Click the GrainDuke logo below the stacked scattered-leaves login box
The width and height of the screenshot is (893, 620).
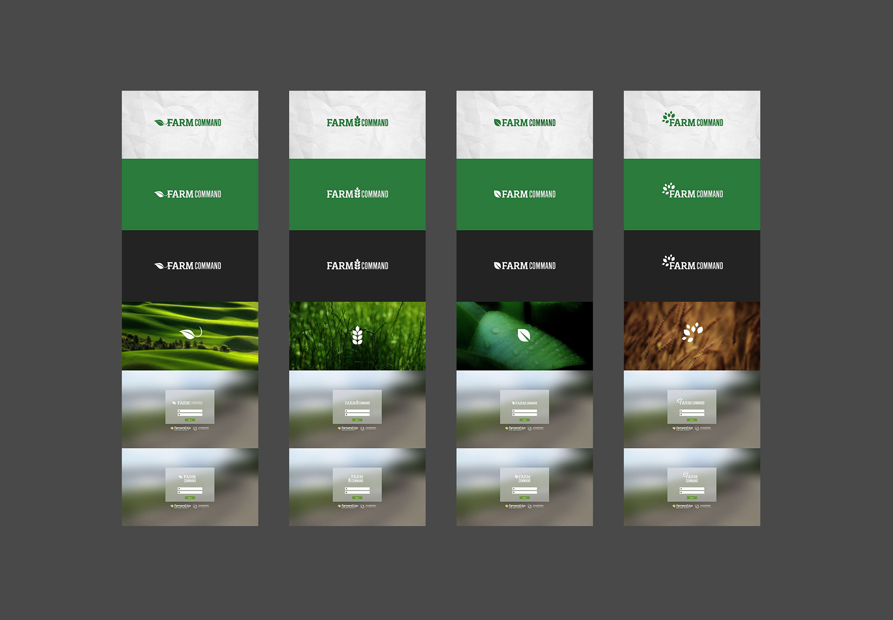[703, 506]
